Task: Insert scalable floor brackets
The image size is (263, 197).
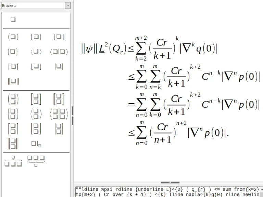Action: (x=36, y=129)
